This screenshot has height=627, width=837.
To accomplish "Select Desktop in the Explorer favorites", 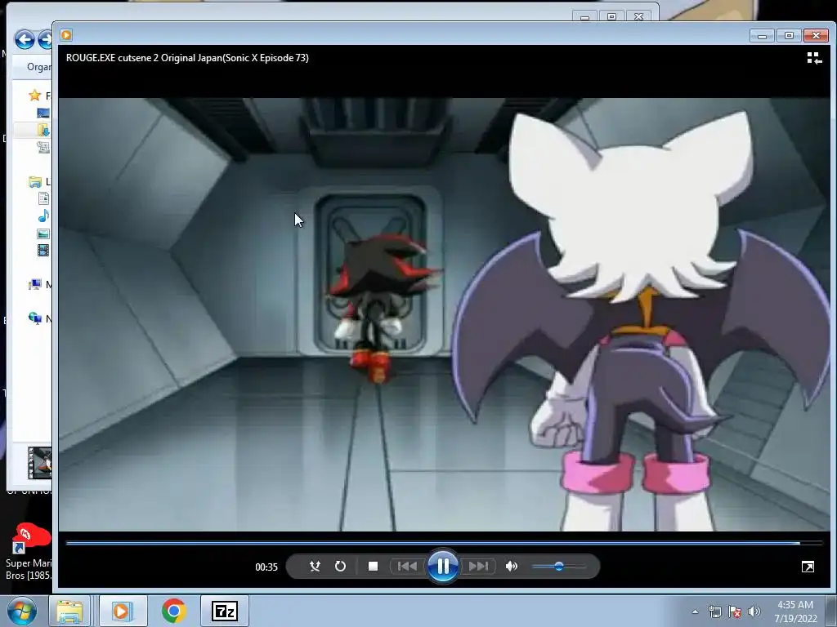I will point(43,113).
